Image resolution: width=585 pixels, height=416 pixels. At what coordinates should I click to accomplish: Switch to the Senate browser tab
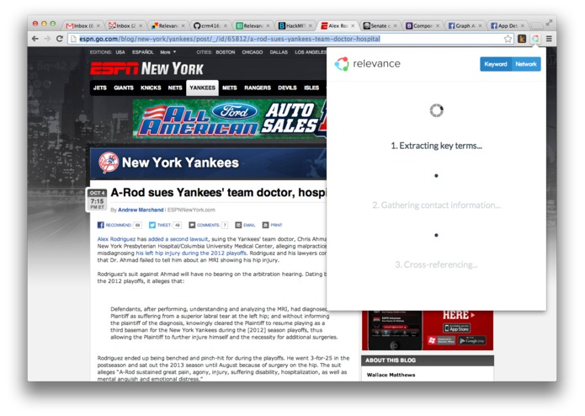click(x=380, y=26)
